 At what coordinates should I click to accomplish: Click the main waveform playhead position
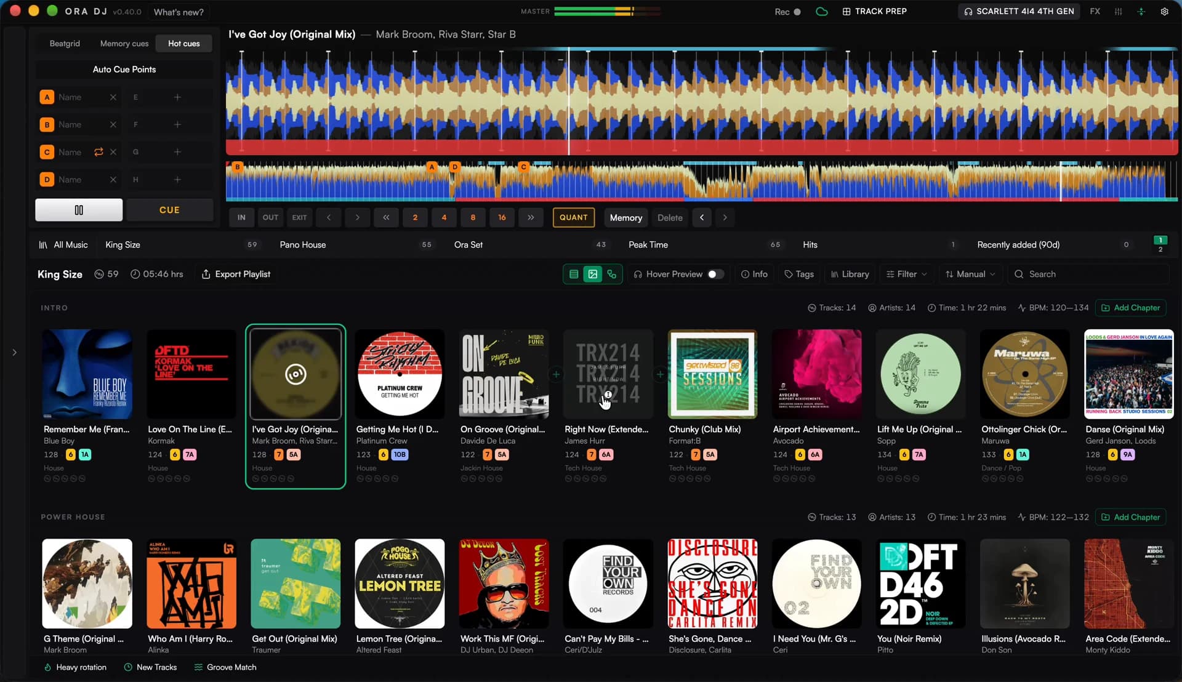(x=568, y=102)
